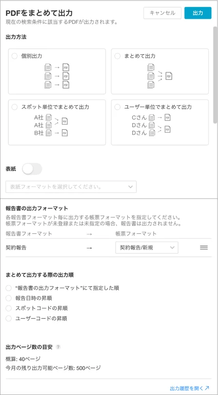The image size is (218, 395).
Task: Click the drag handle icon on 契約報告 row
Action: 204,248
